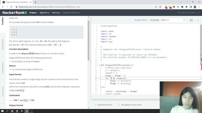Switch to the Problem side tab
The image size is (202, 113).
click(x=3, y=21)
